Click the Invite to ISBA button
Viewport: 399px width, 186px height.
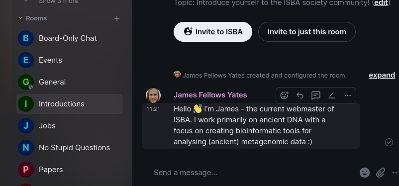(213, 32)
